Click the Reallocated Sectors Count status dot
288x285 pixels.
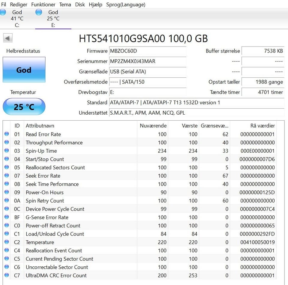click(7, 167)
